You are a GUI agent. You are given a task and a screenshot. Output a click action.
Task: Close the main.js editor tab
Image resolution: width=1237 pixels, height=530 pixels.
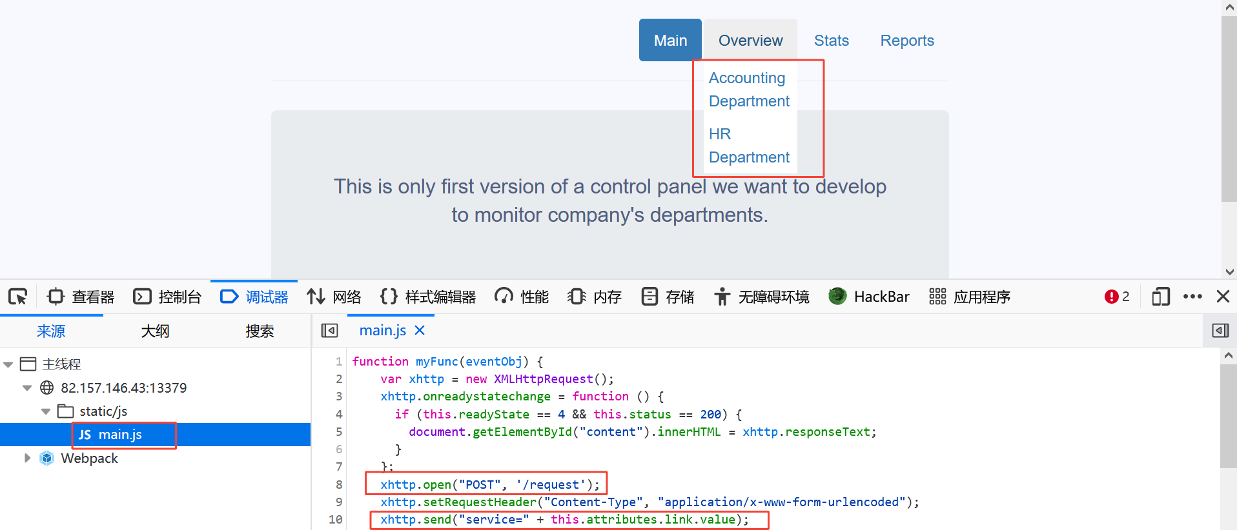point(420,330)
